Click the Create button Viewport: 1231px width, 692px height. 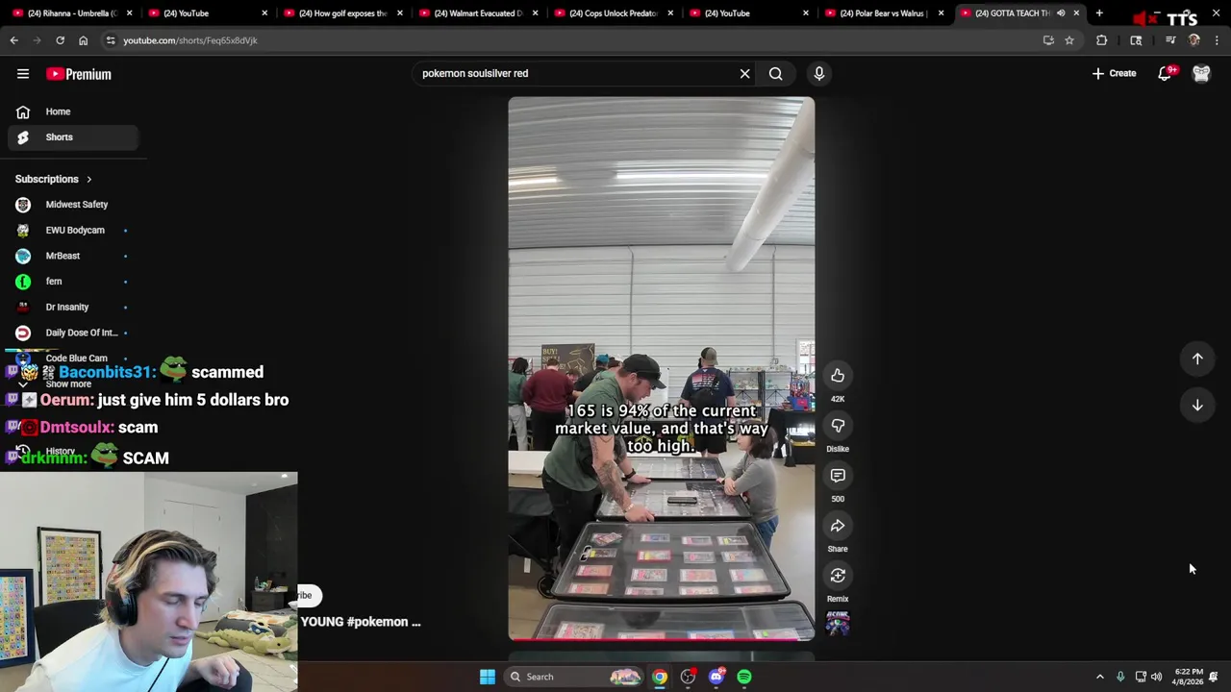pyautogui.click(x=1114, y=73)
